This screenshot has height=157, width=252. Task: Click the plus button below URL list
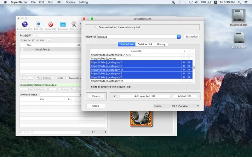click(x=23, y=78)
